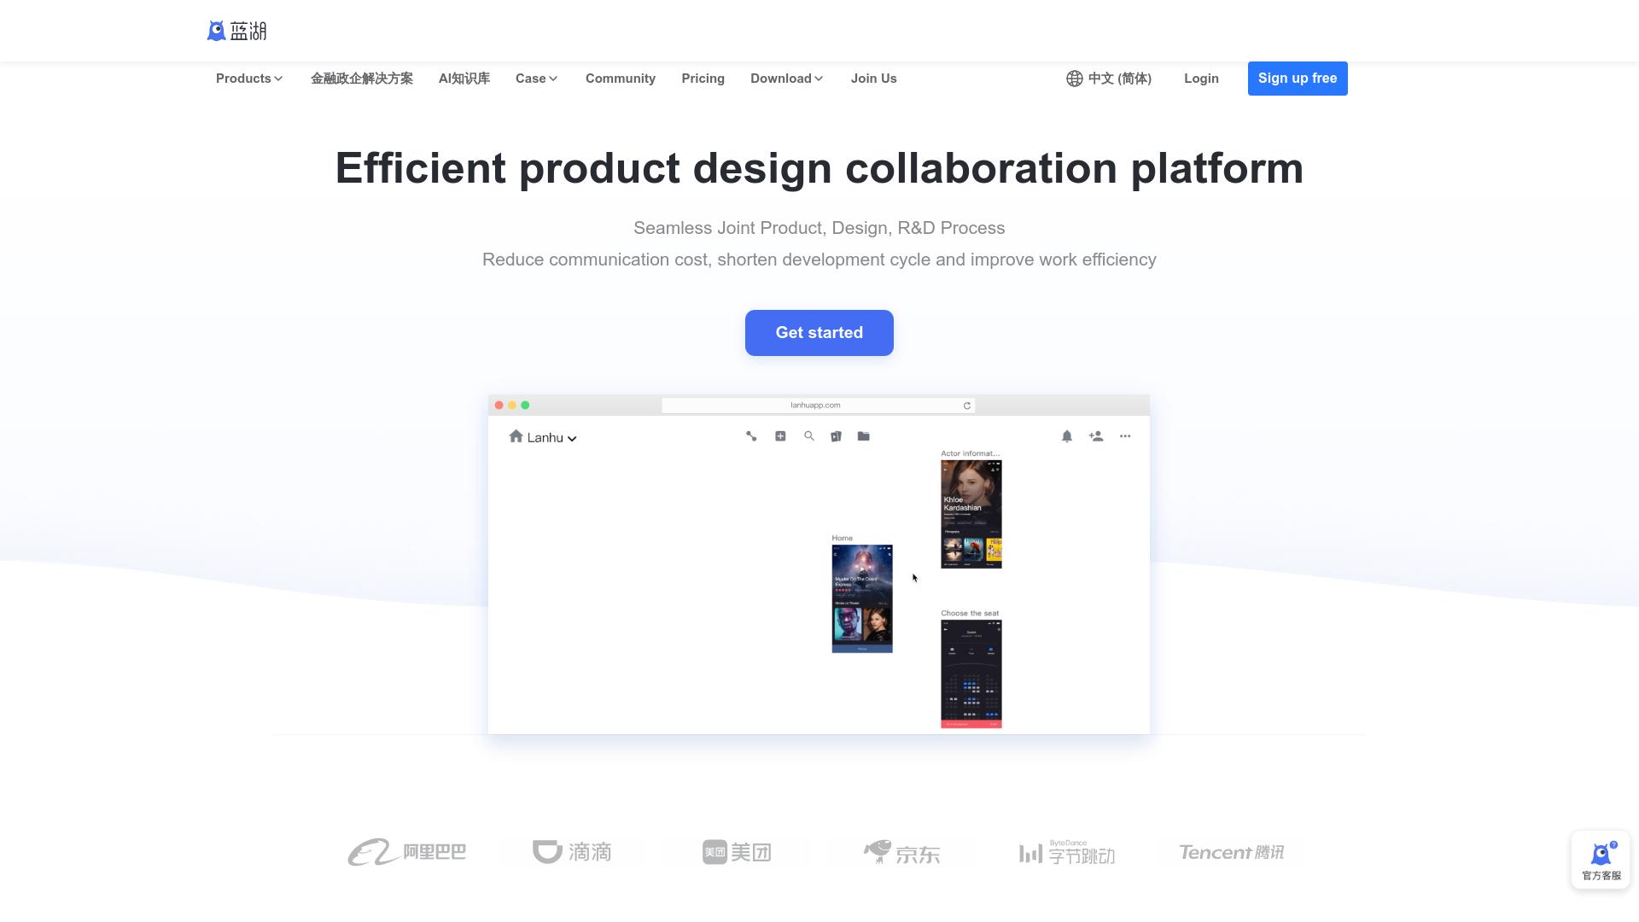Toggle language to 中文 (简体)
Viewport: 1639px width, 922px height.
tap(1109, 78)
